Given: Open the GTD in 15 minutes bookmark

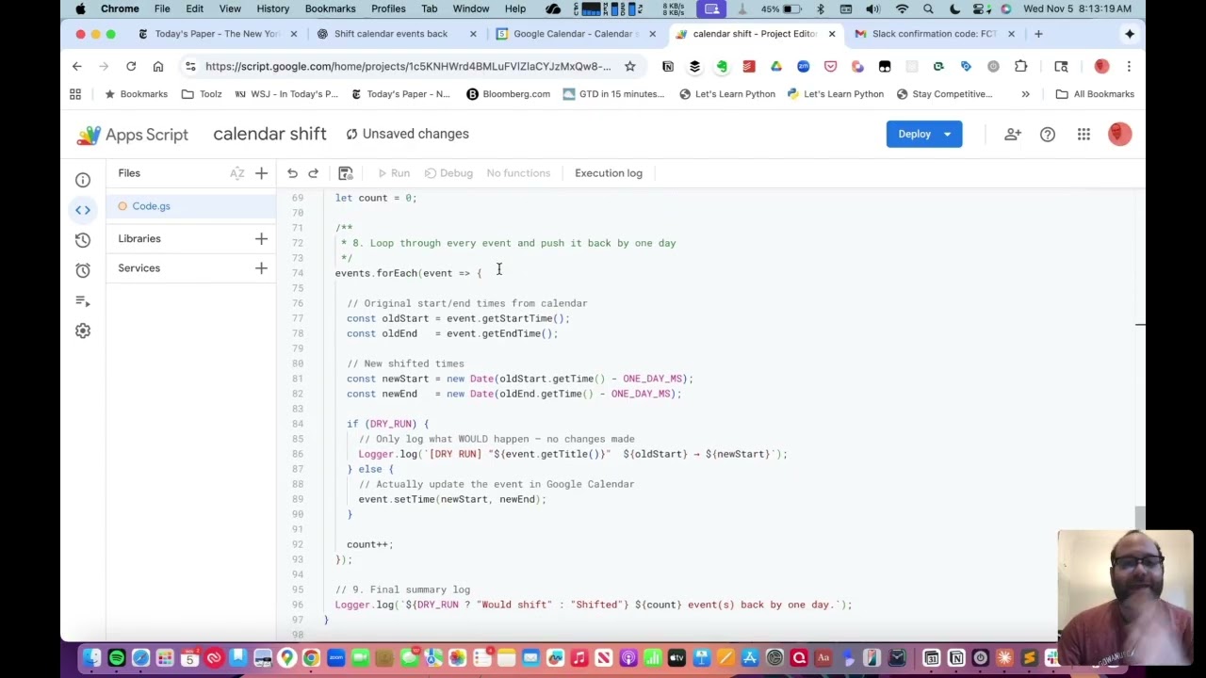Looking at the screenshot, I should point(613,94).
